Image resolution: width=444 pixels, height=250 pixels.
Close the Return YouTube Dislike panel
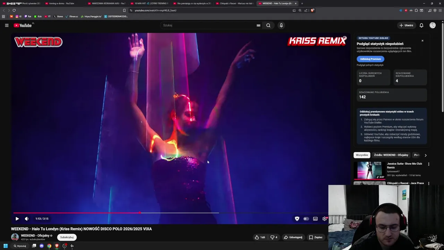(x=422, y=41)
